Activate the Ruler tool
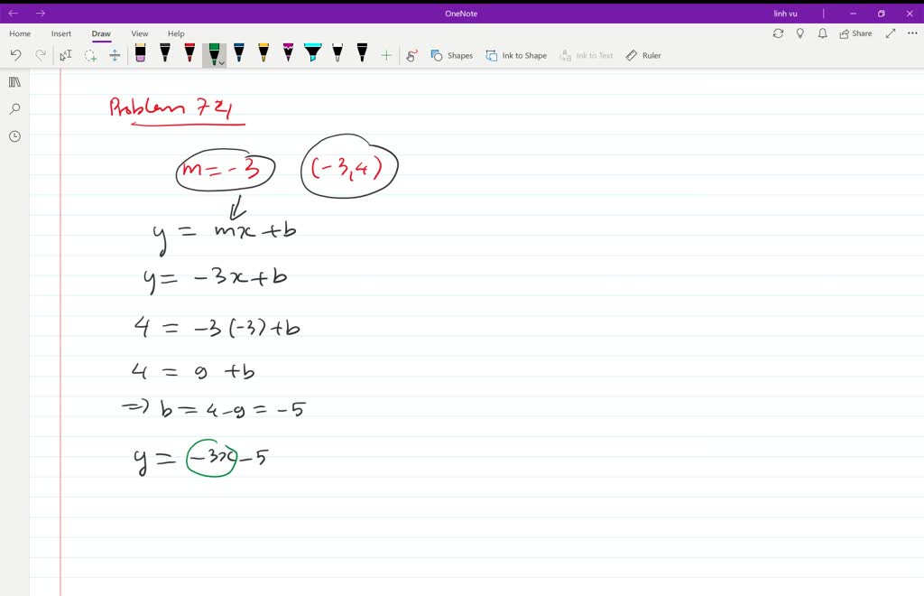This screenshot has height=596, width=924. (643, 55)
